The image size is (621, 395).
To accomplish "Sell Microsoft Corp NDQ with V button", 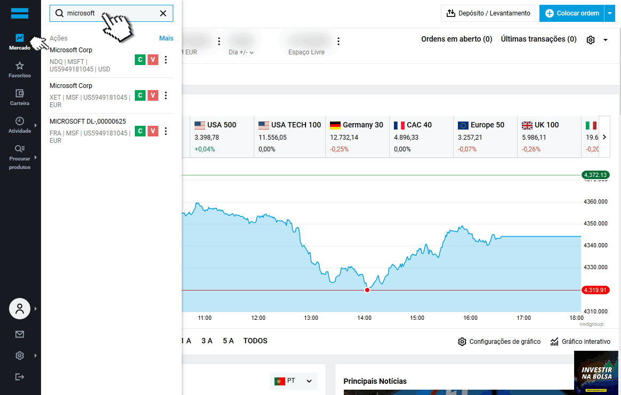I will (153, 60).
